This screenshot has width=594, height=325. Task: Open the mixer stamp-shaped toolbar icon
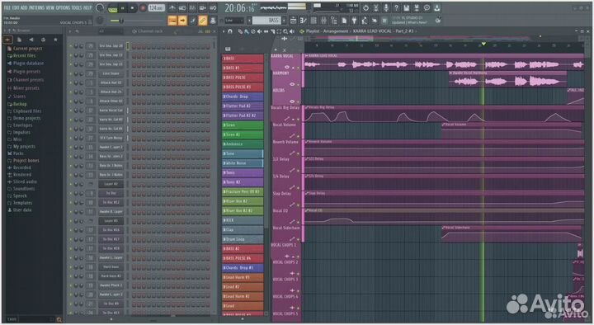click(213, 21)
